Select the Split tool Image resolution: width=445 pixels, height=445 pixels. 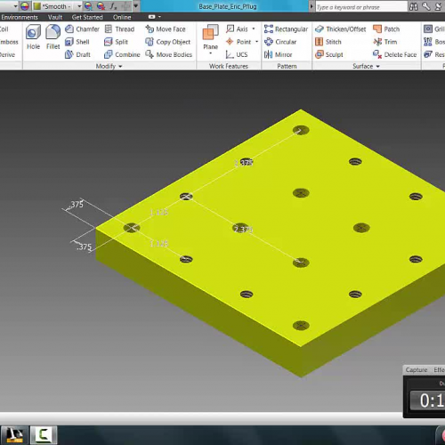116,42
